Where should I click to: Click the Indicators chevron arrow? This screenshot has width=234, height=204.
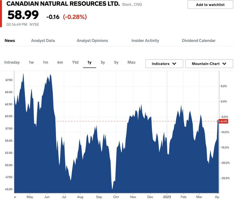174,64
